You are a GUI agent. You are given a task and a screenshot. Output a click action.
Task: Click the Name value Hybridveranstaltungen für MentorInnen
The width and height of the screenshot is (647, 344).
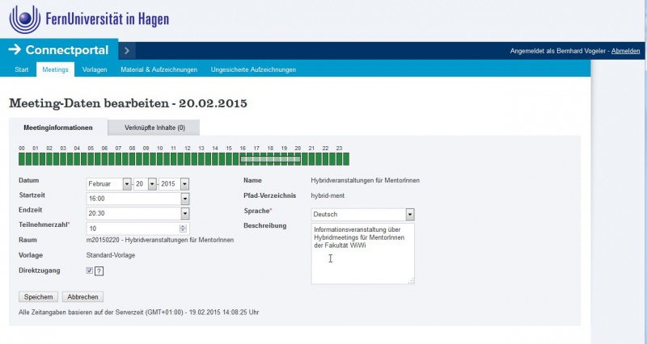pyautogui.click(x=366, y=180)
